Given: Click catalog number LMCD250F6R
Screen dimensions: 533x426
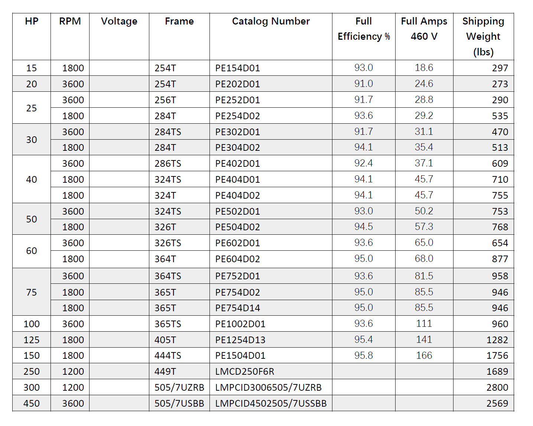Looking at the screenshot, I should pos(245,371).
